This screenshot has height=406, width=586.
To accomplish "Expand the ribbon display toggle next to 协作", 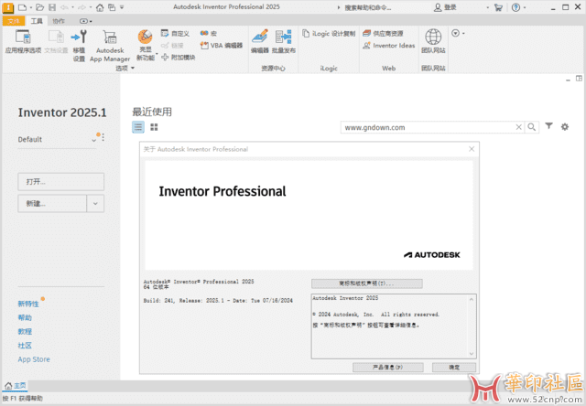I will 85,21.
